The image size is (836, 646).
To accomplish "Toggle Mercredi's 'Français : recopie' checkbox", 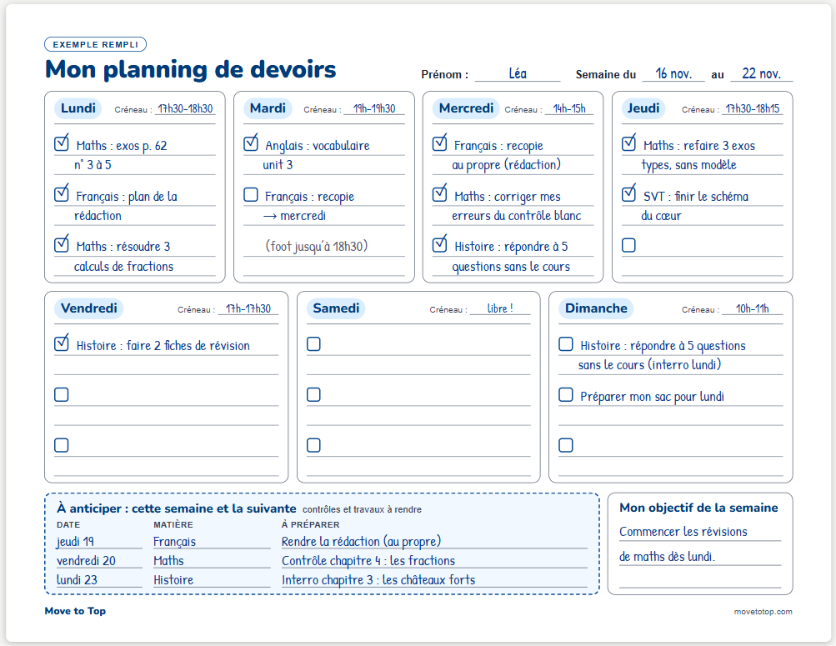I will (x=440, y=143).
